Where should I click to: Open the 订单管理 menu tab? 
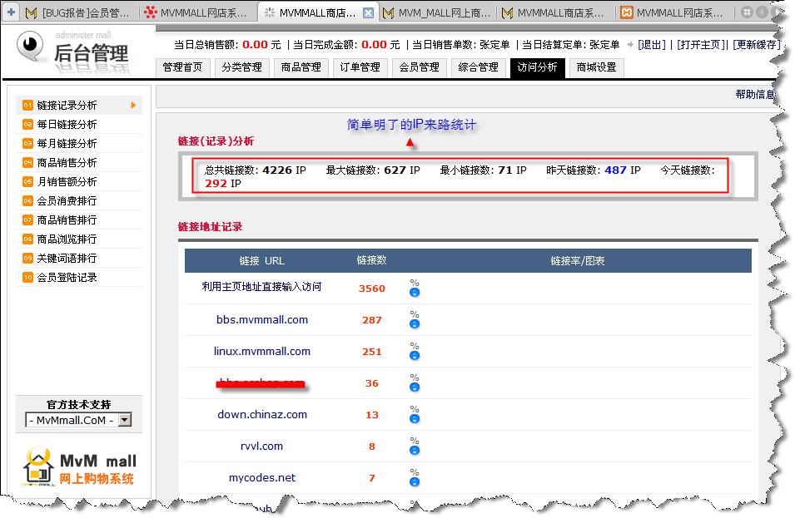(x=360, y=67)
